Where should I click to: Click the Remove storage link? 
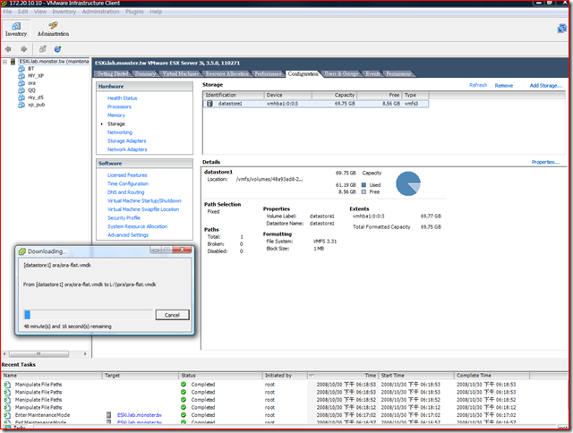(x=504, y=85)
